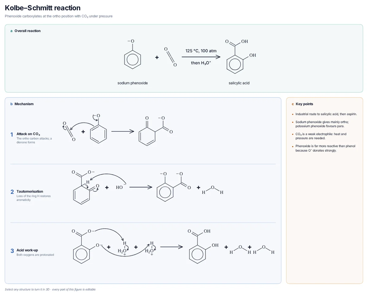Click the "Loss of the ring H restores aromaticity" note
Screen dimensions: 368x296
click(34, 198)
